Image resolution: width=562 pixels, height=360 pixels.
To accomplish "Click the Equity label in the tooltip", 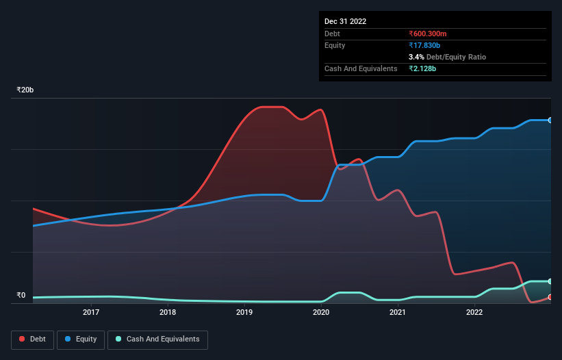I will 335,45.
